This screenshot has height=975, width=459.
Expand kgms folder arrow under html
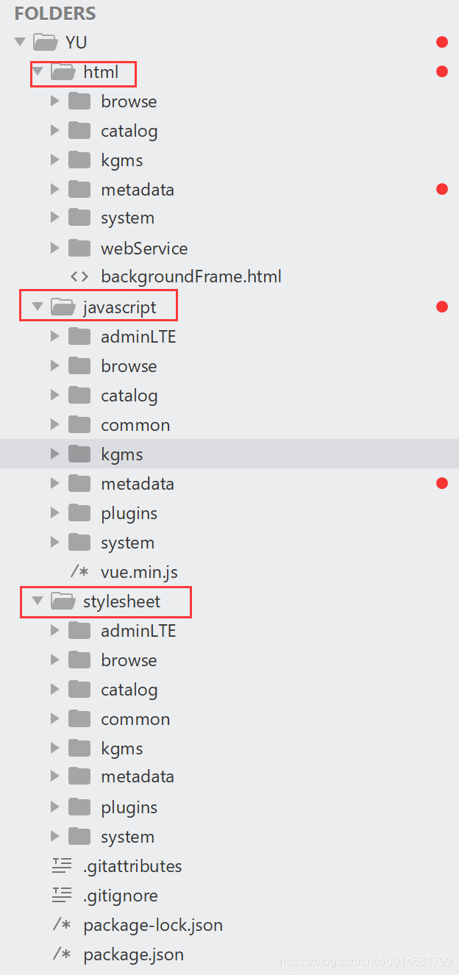click(54, 160)
